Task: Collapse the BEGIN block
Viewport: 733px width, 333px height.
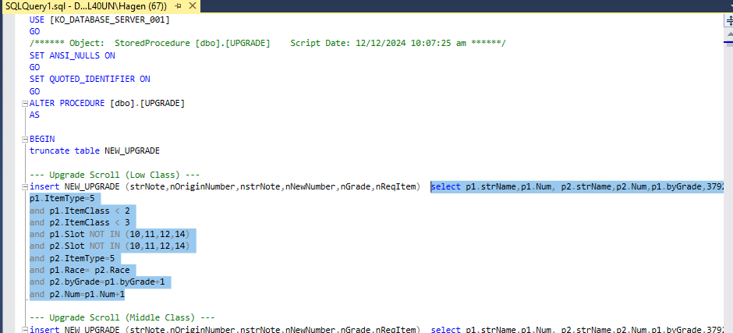Action: point(24,140)
